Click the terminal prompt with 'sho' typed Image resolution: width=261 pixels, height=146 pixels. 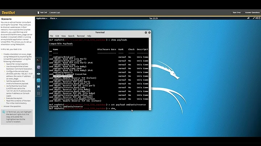tap(82, 108)
